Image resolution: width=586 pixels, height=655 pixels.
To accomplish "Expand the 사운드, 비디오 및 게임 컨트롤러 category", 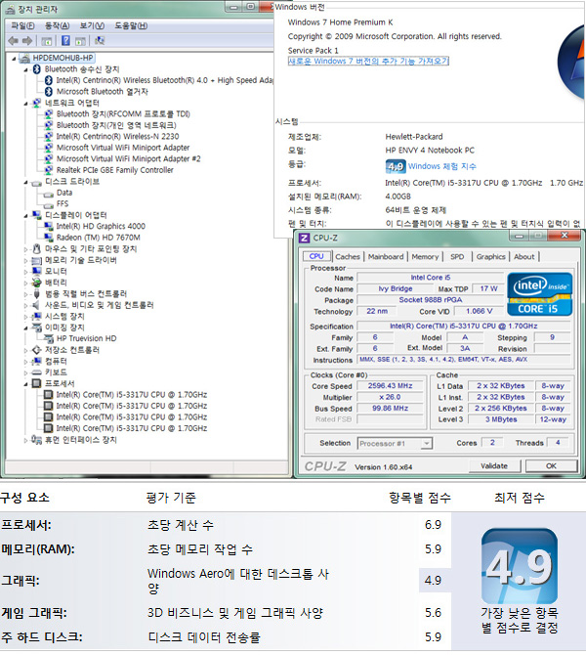I will pos(25,306).
